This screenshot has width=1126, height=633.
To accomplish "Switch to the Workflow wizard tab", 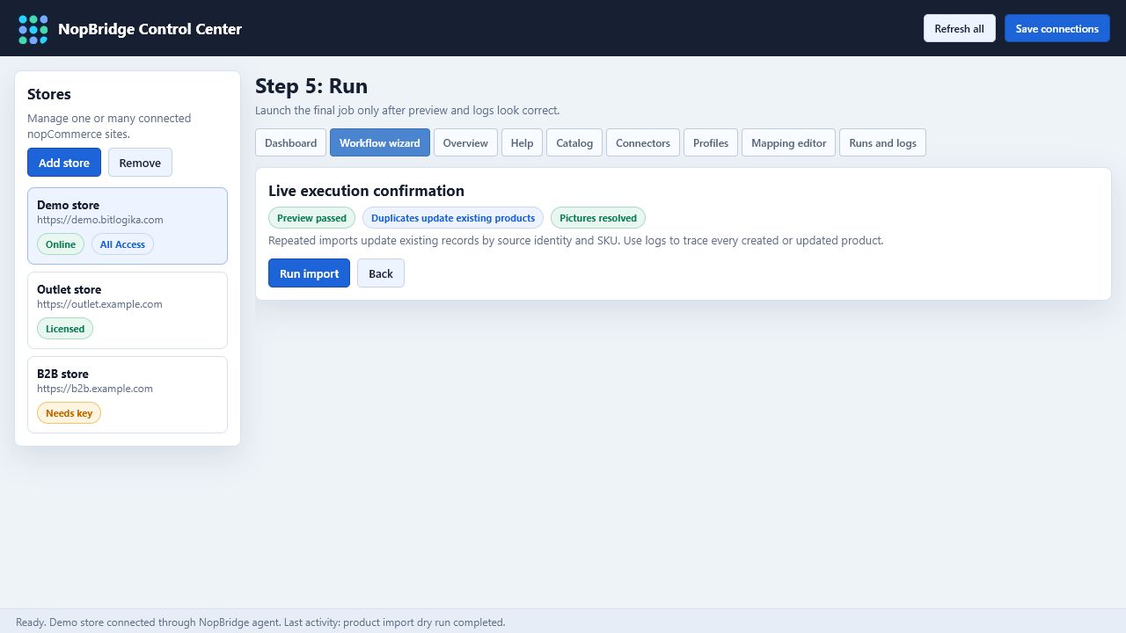I will [x=380, y=142].
